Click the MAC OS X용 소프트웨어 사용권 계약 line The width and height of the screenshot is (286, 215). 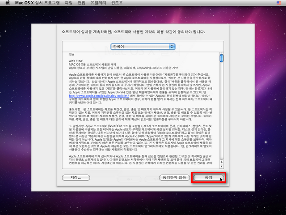coord(93,64)
